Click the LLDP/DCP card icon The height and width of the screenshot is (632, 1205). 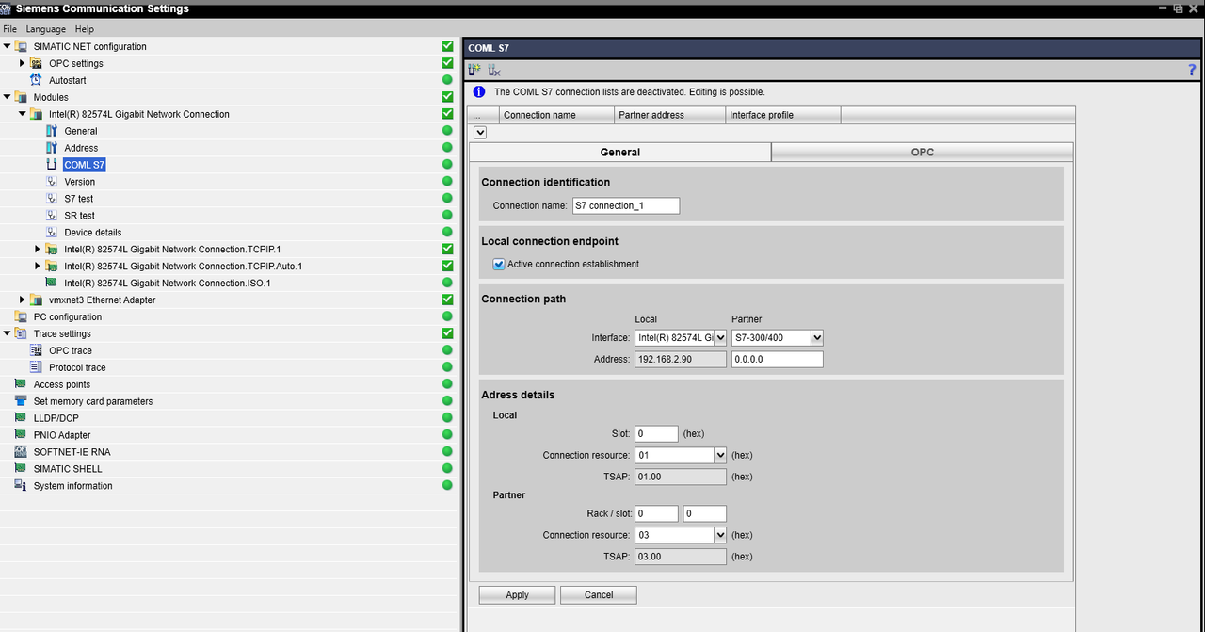(21, 418)
